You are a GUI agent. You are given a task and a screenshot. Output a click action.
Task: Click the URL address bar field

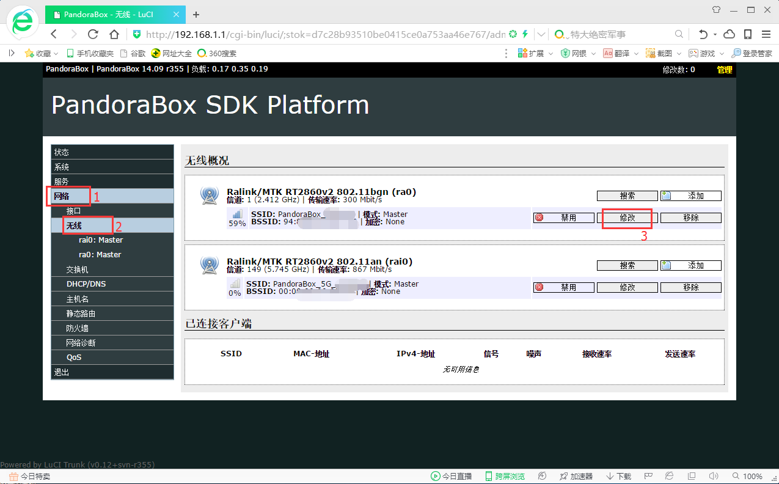click(x=326, y=34)
